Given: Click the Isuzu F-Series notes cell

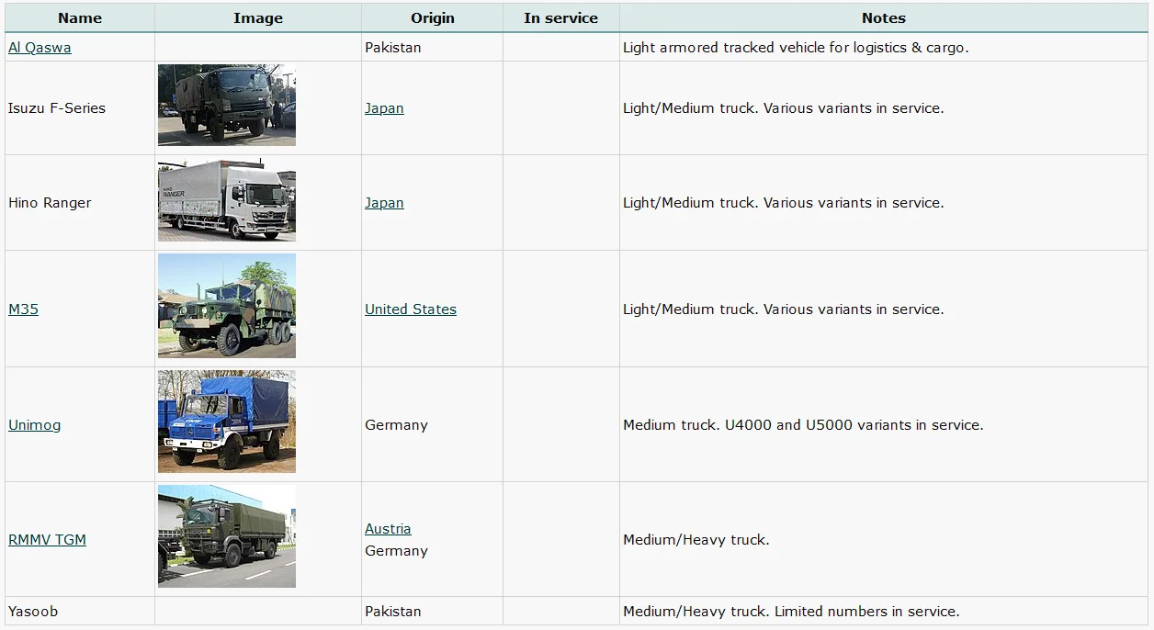Looking at the screenshot, I should click(x=884, y=108).
